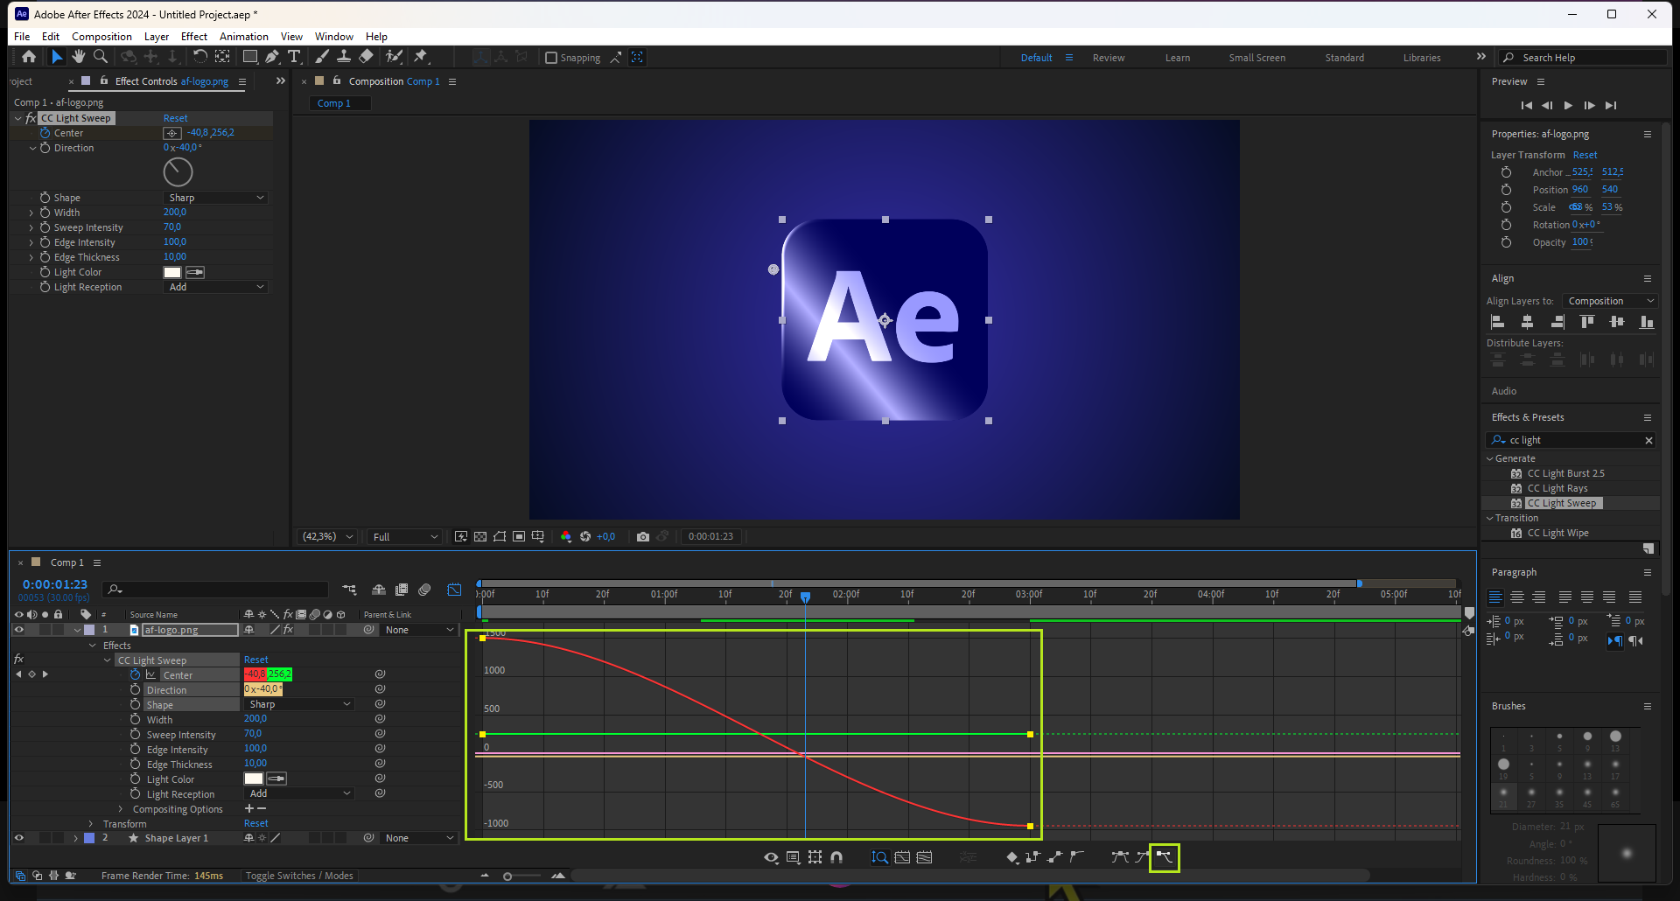Play the composition preview
The image size is (1680, 901).
pos(1568,105)
